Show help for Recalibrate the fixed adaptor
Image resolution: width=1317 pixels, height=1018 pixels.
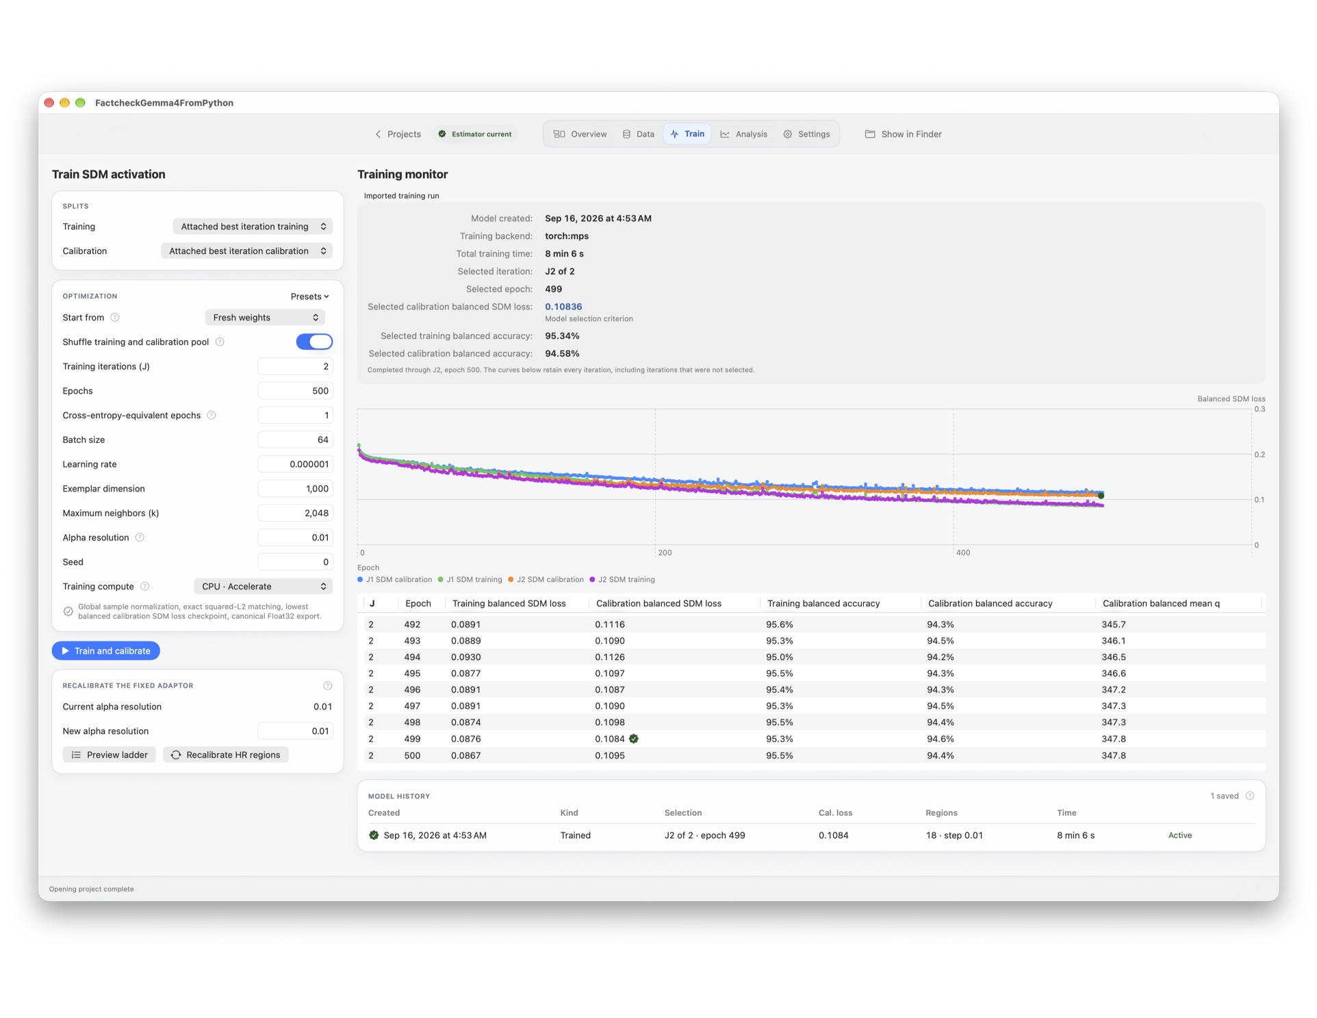(x=328, y=686)
